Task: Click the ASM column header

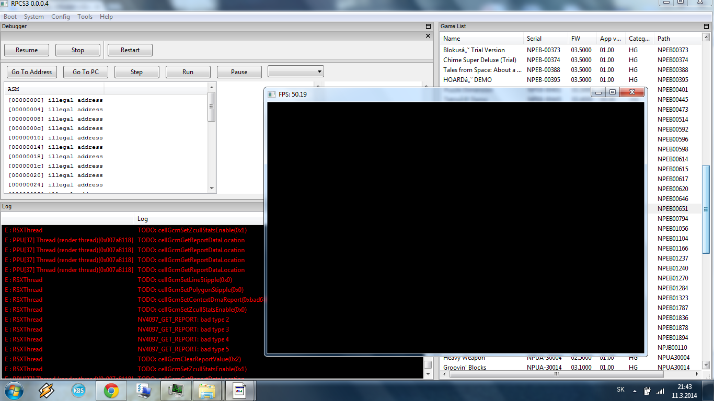Action: click(x=54, y=89)
